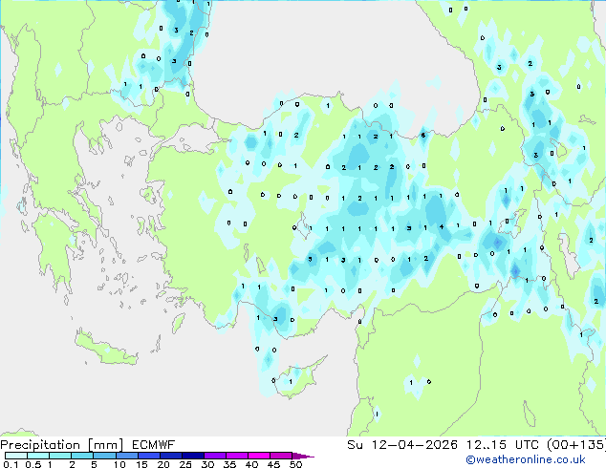
Task: Choose the 20–25 mm legend color swatch
Action: [170, 456]
